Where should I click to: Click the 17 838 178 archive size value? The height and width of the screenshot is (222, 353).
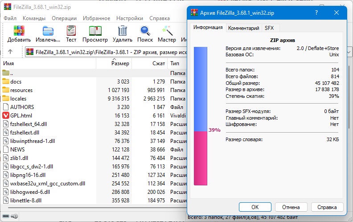coord(327,89)
